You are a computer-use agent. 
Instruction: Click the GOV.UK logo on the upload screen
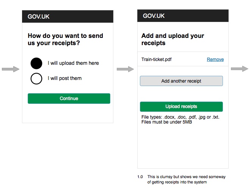pos(154,16)
